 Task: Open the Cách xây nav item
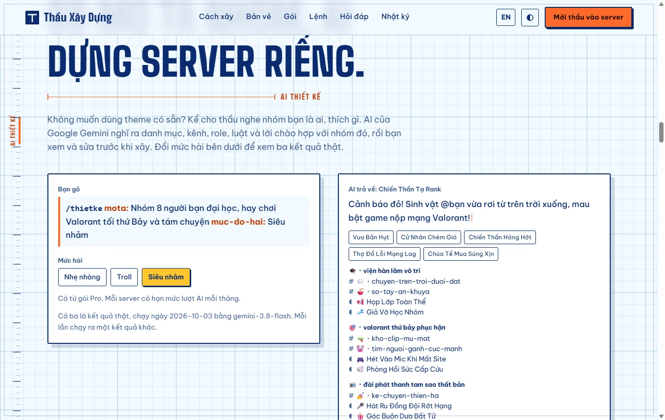click(x=216, y=17)
